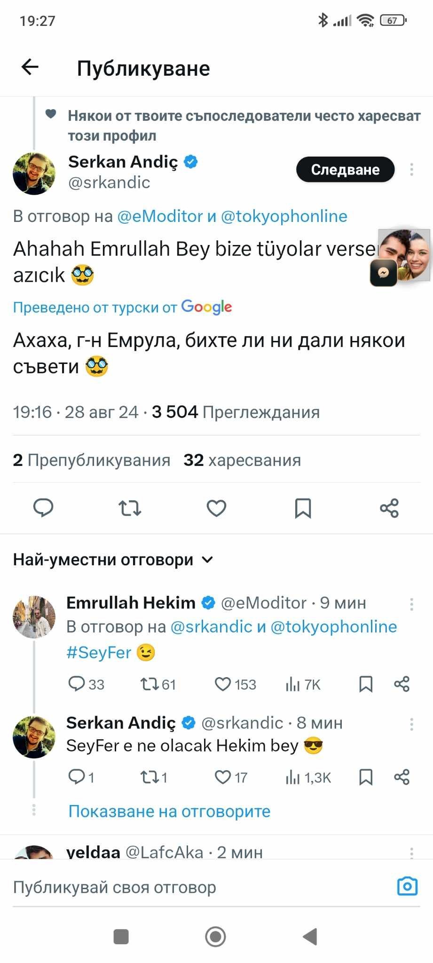The height and width of the screenshot is (963, 433).
Task: Tap the reply icon under the main post
Action: 43,508
